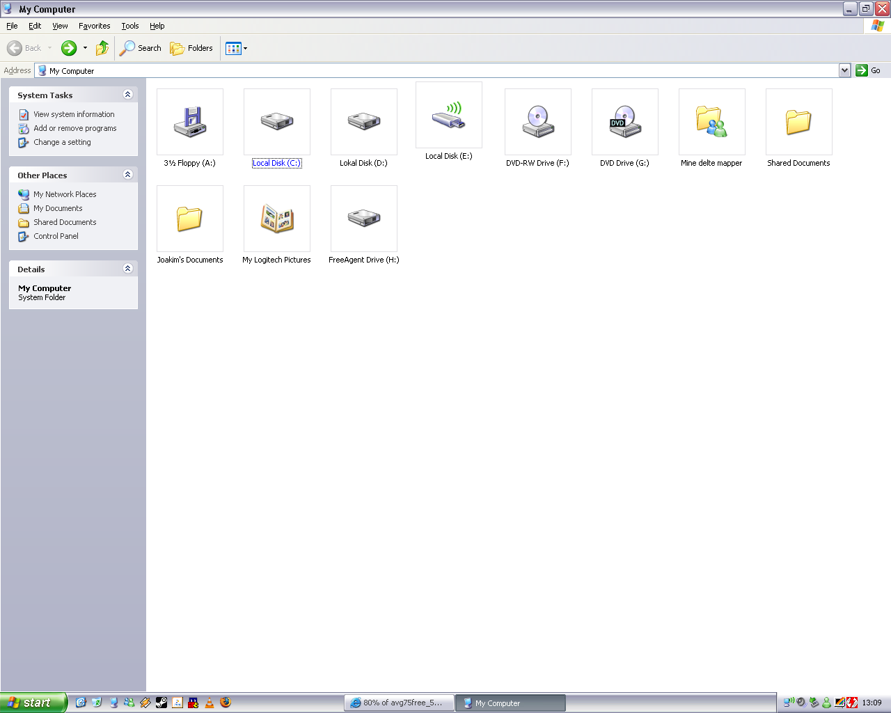891x713 pixels.
Task: Open the View menu
Action: click(x=61, y=26)
